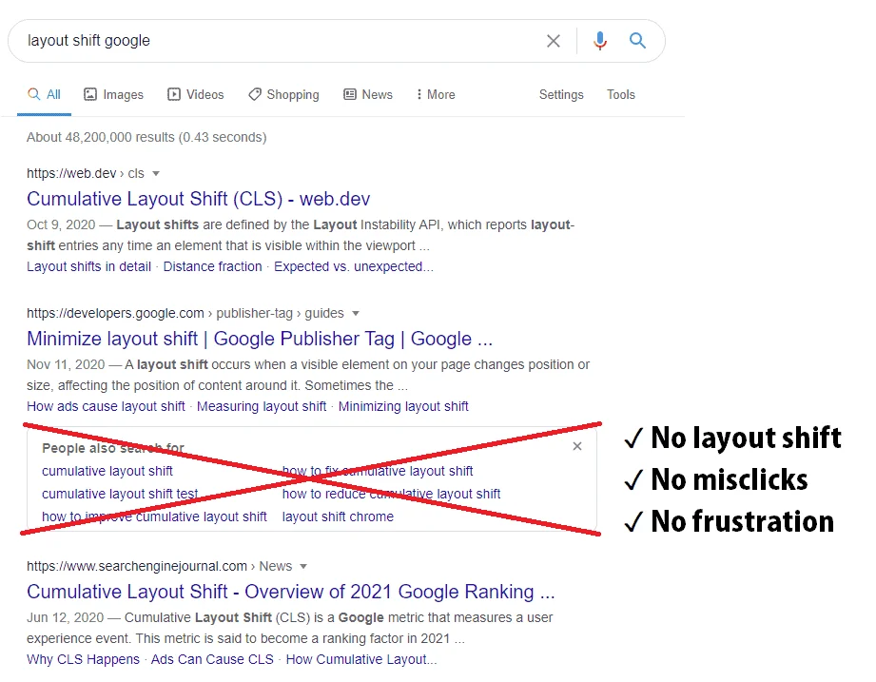Follow 'How ads cause layout shift' sitelink

click(106, 406)
